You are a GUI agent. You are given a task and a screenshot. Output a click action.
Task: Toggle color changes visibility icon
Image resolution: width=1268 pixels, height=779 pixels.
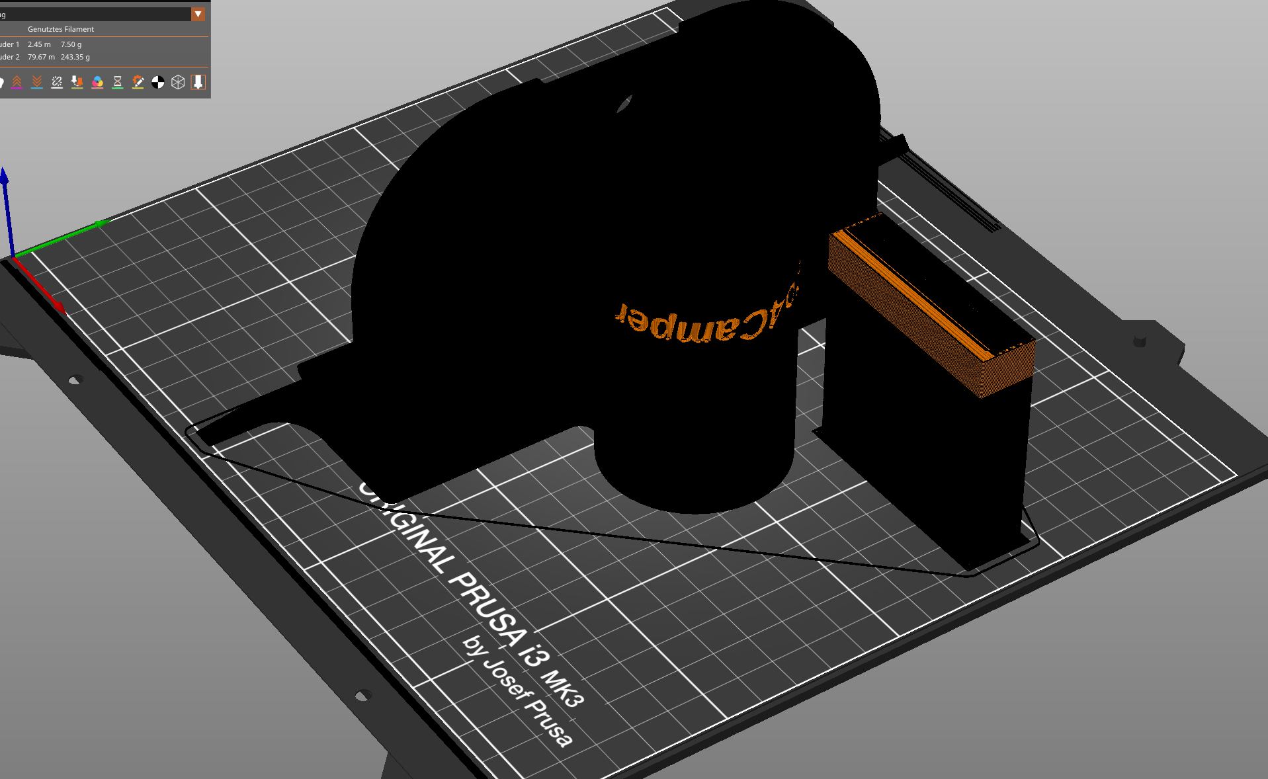point(97,82)
